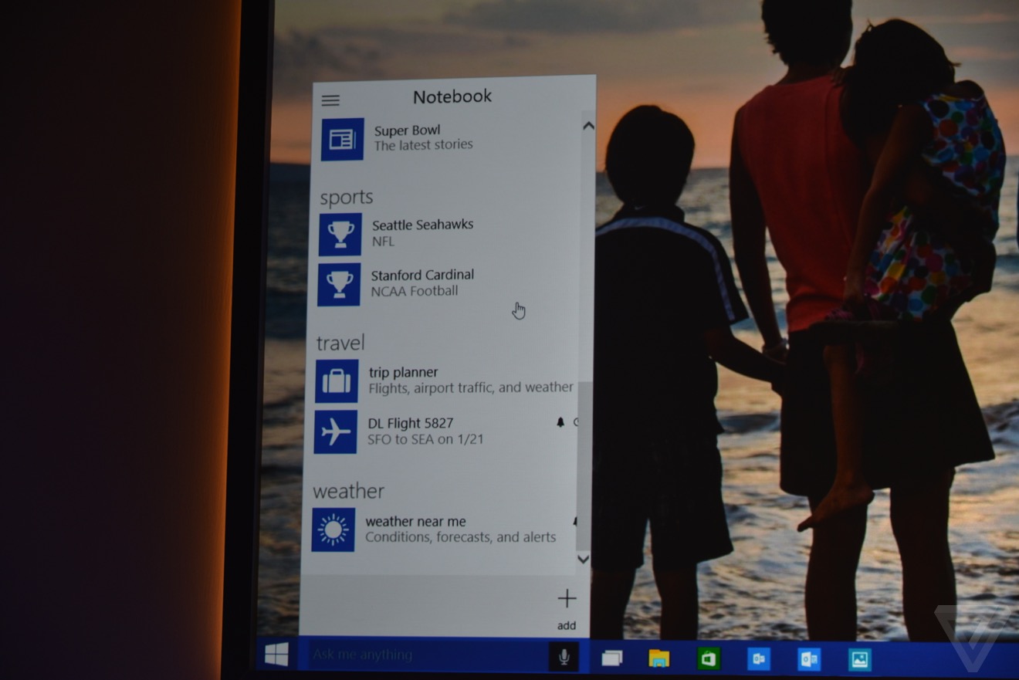Viewport: 1019px width, 680px height.
Task: Toggle the bell alert for DL Flight 5827
Action: click(x=560, y=422)
